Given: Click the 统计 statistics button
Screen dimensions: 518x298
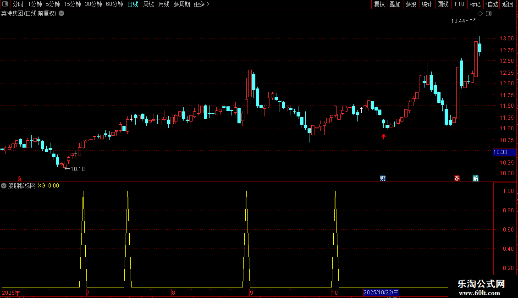Looking at the screenshot, I should pos(427,4).
